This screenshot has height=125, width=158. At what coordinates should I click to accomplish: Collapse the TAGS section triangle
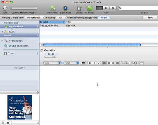[2, 32]
